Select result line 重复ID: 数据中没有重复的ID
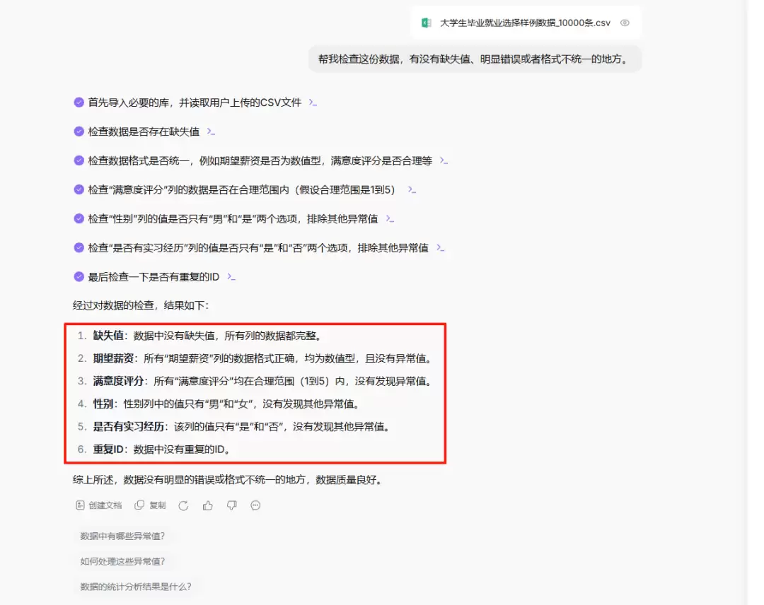Viewport: 764px width, 605px height. pos(161,450)
